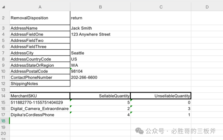223x140 pixels.
Task: Select column D header
Action: (207, 7)
